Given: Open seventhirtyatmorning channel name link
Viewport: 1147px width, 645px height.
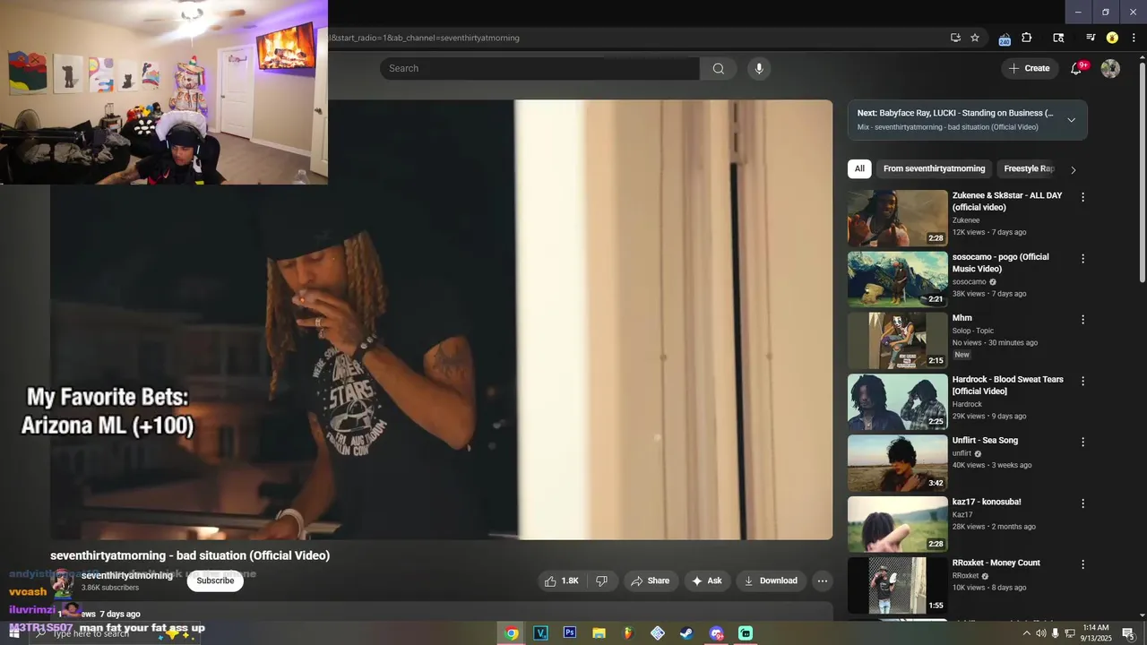Looking at the screenshot, I should tap(127, 575).
